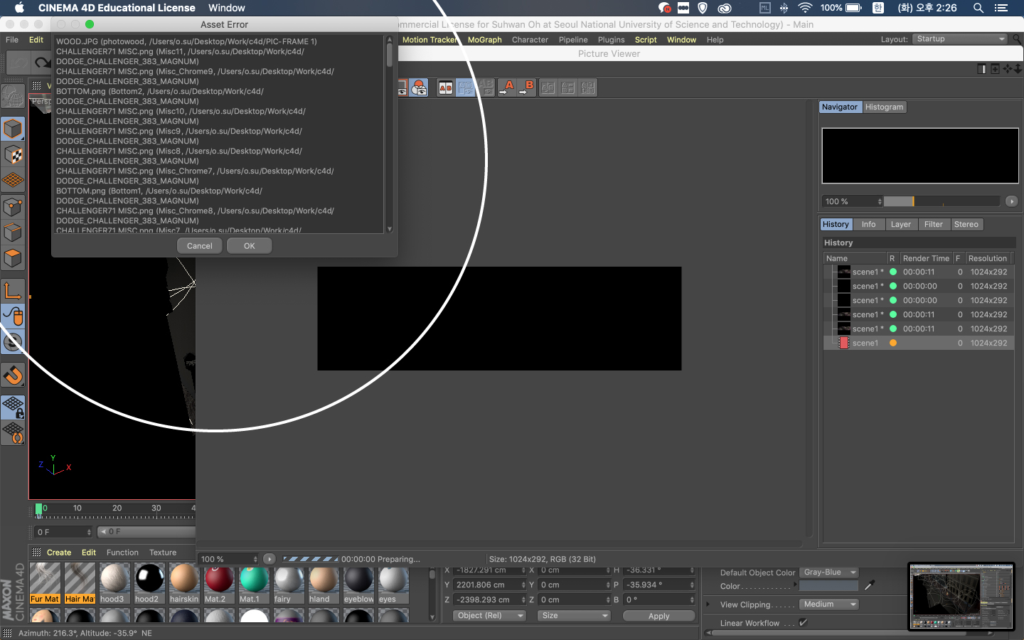This screenshot has width=1024, height=640.
Task: Open the Default Object Color Gray-Blue dropdown
Action: coord(829,572)
